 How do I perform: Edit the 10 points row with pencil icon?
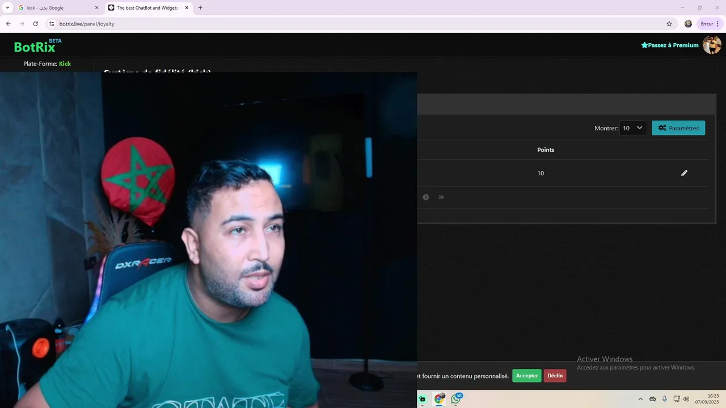click(x=684, y=173)
